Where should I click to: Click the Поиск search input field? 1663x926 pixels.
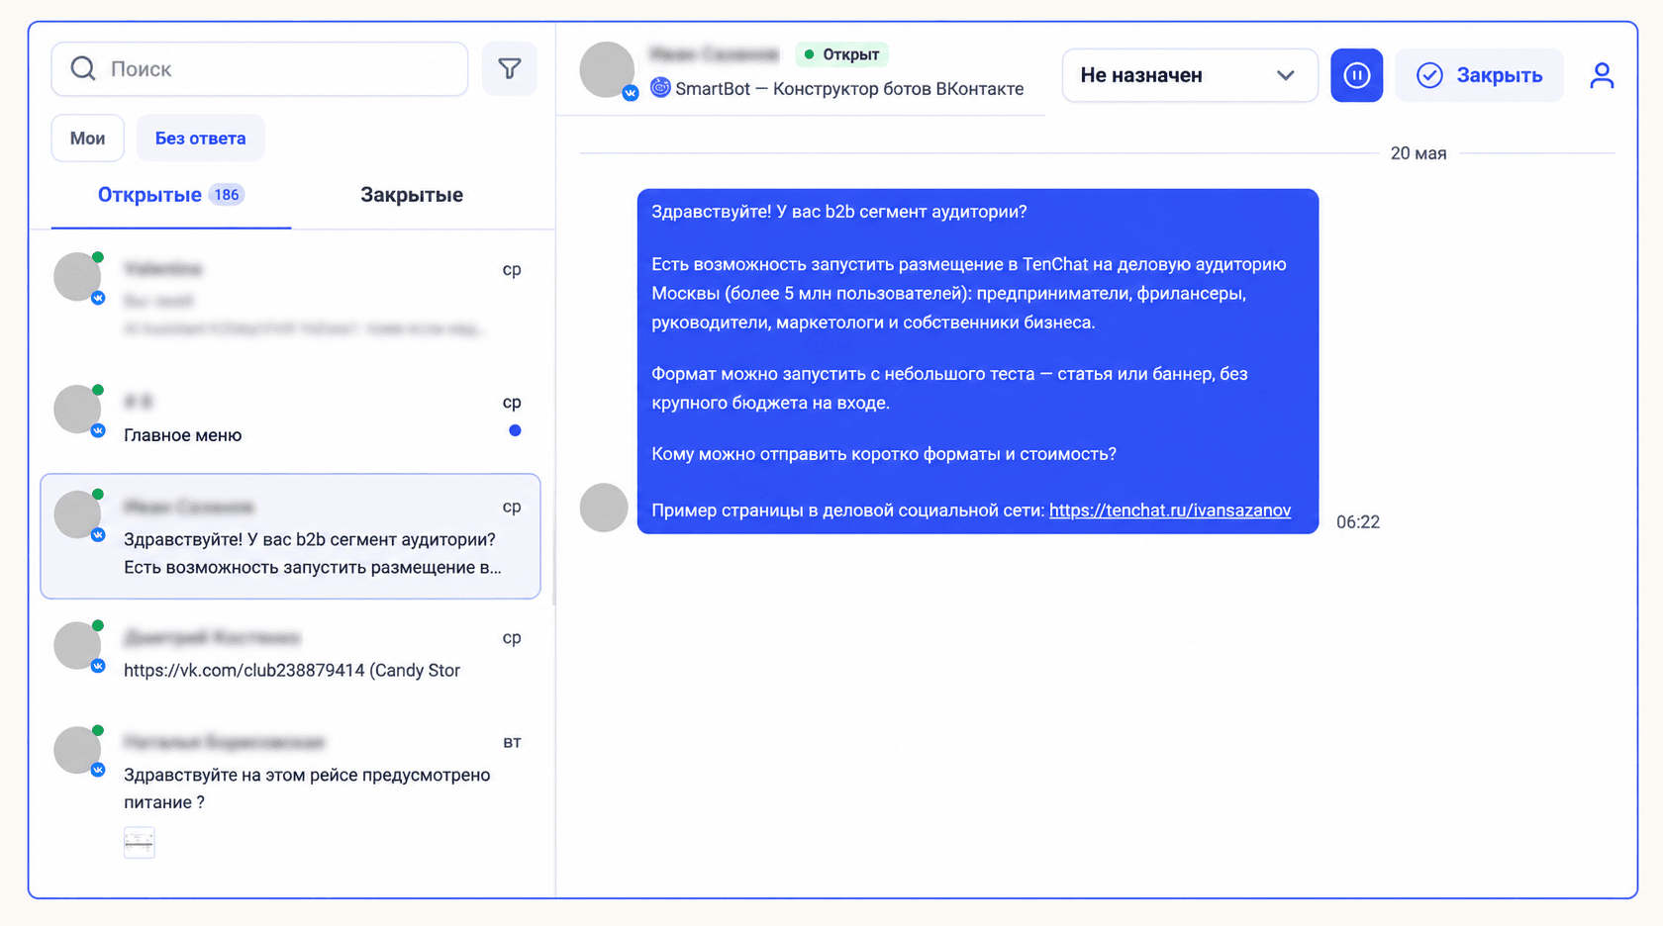pos(259,68)
